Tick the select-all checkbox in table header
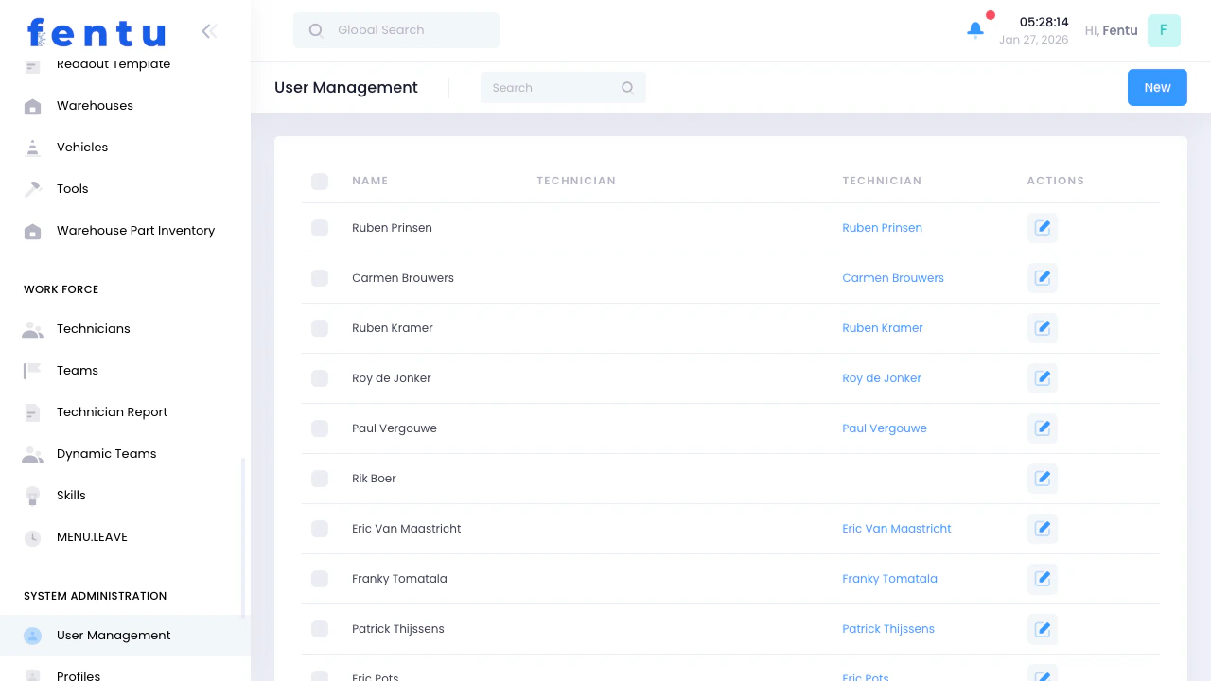Screen dimensions: 1211x681 pyautogui.click(x=320, y=182)
